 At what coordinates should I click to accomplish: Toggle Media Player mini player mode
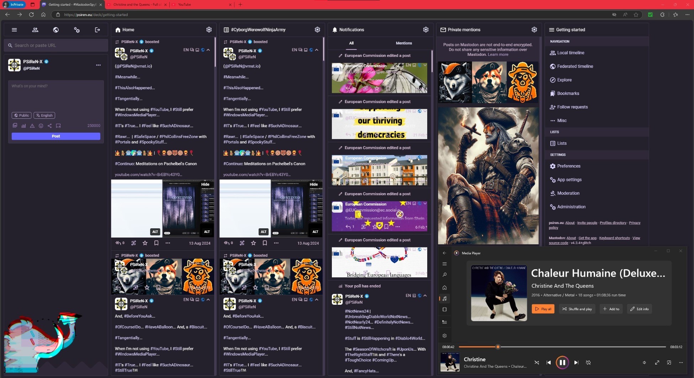[669, 362]
